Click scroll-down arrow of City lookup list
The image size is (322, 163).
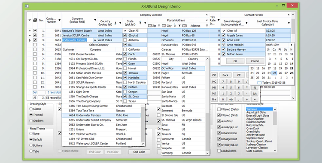[207, 153]
